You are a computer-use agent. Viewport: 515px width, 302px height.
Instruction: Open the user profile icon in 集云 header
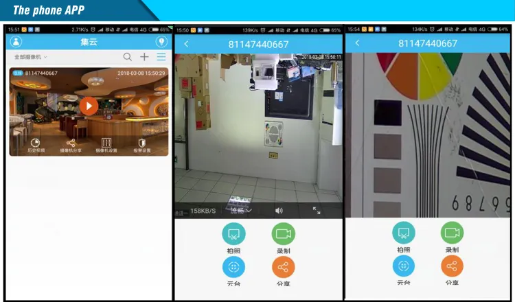click(16, 42)
